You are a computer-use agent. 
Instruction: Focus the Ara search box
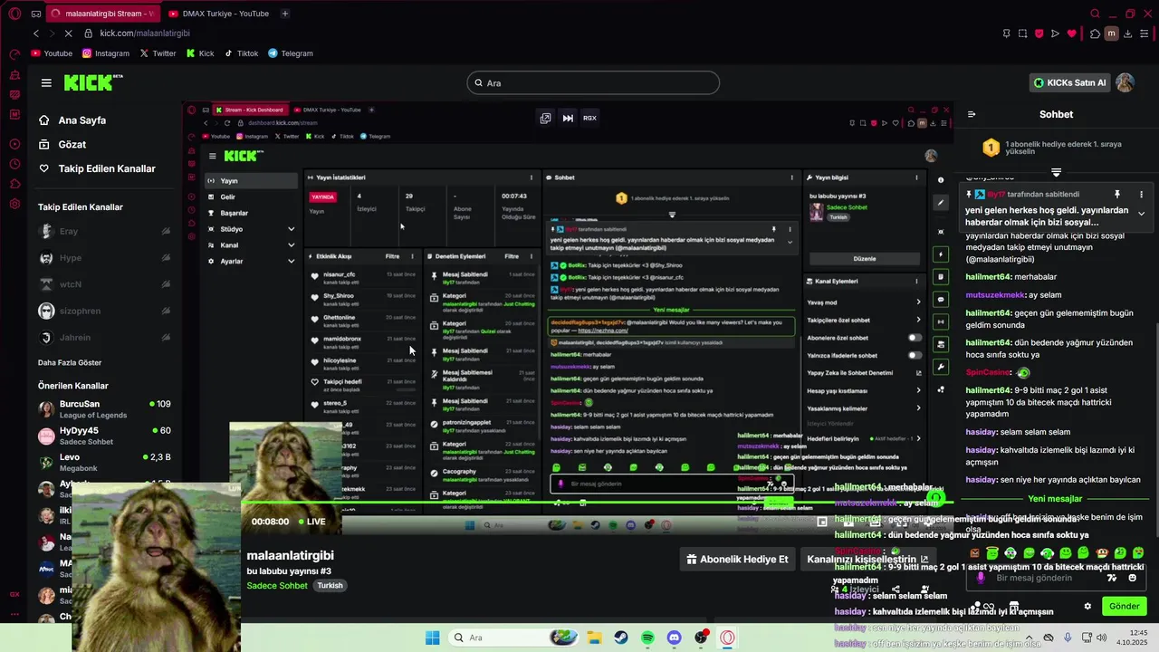coord(593,83)
